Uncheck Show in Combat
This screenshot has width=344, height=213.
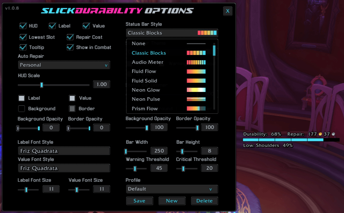click(70, 47)
